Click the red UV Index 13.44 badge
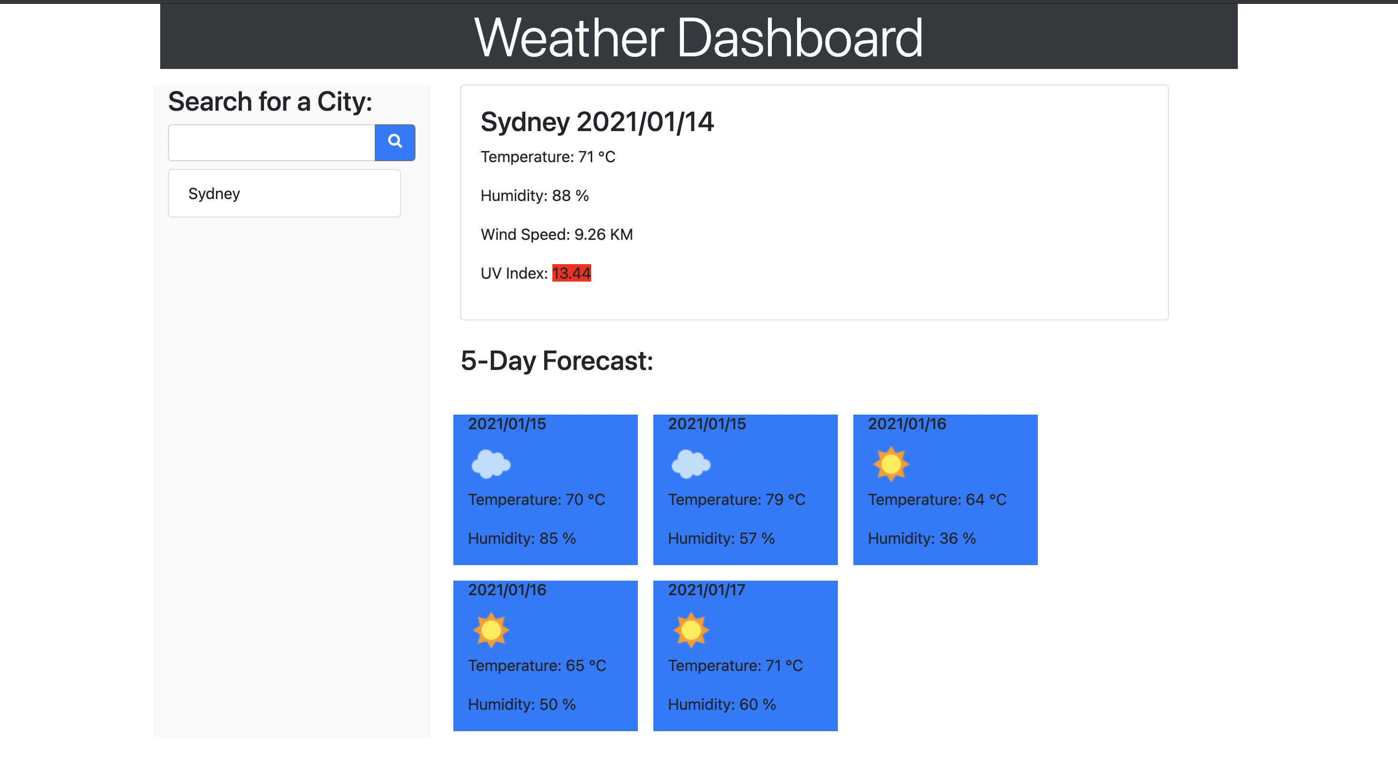Screen dimensions: 1398x770 [571, 273]
